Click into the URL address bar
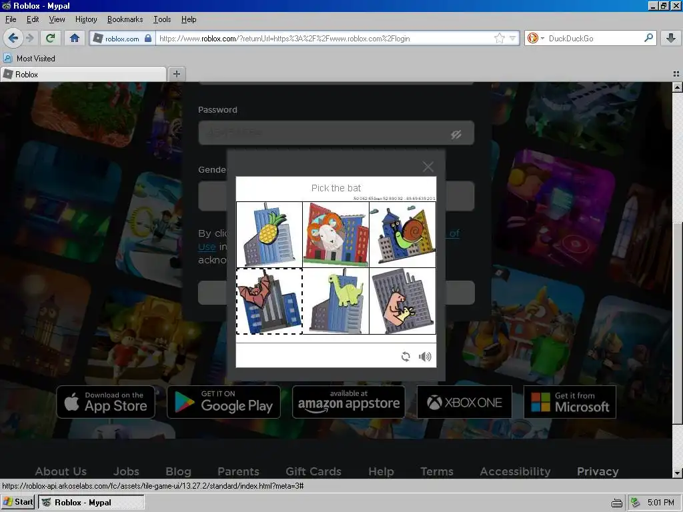Screen dimensions: 683x512 click(x=325, y=38)
